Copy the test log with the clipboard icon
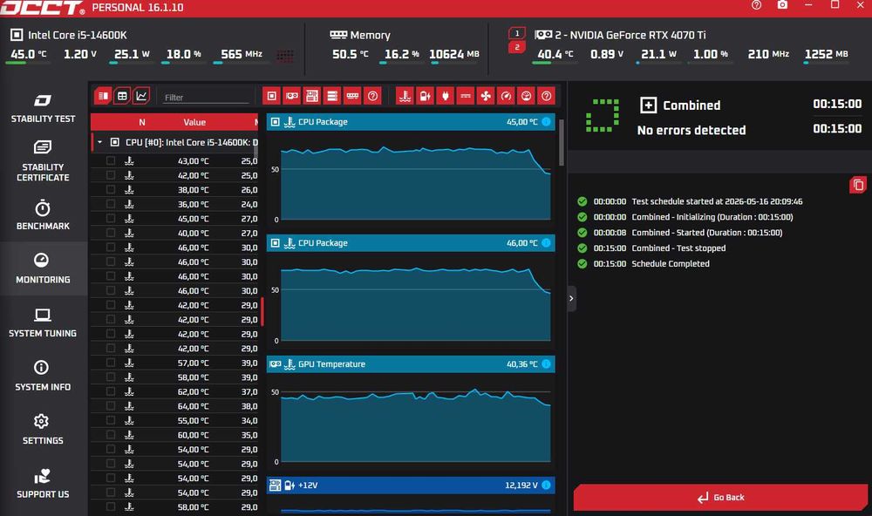 point(858,185)
